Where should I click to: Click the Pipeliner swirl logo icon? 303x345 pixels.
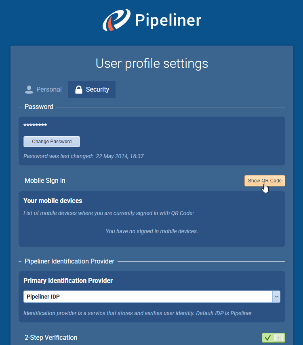pyautogui.click(x=116, y=20)
